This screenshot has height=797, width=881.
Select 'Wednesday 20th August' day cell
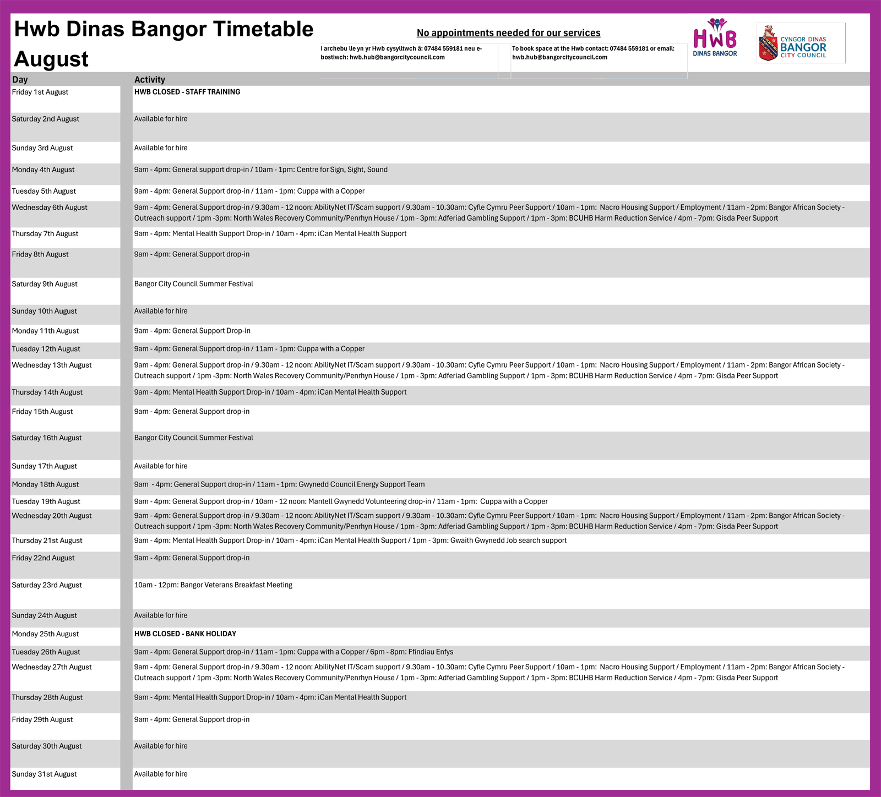click(x=66, y=522)
